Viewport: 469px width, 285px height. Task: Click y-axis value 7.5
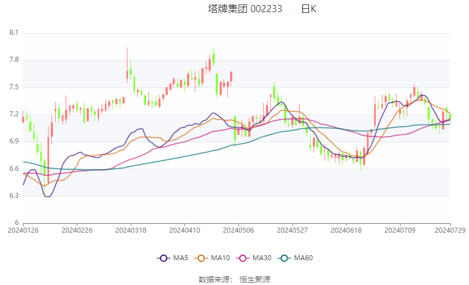[x=14, y=87]
